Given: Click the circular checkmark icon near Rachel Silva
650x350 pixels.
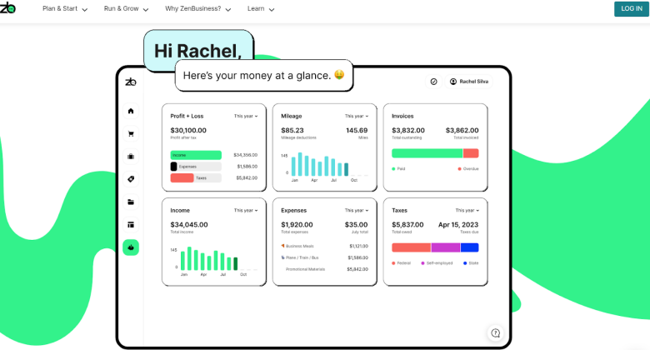Looking at the screenshot, I should (x=433, y=82).
